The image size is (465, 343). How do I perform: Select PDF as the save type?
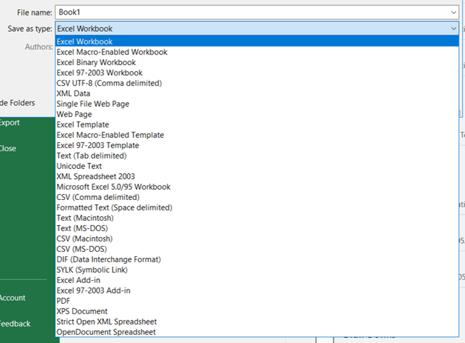click(x=257, y=301)
